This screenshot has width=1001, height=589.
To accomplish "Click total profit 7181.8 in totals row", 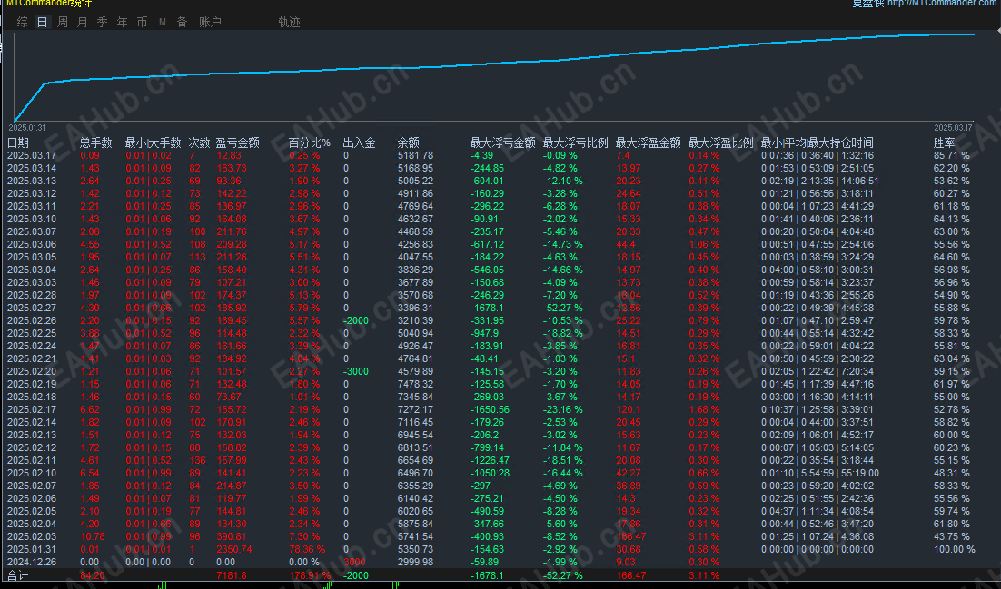I will pyautogui.click(x=231, y=575).
